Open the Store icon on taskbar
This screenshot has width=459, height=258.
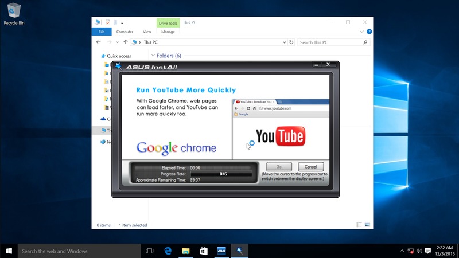coord(203,251)
